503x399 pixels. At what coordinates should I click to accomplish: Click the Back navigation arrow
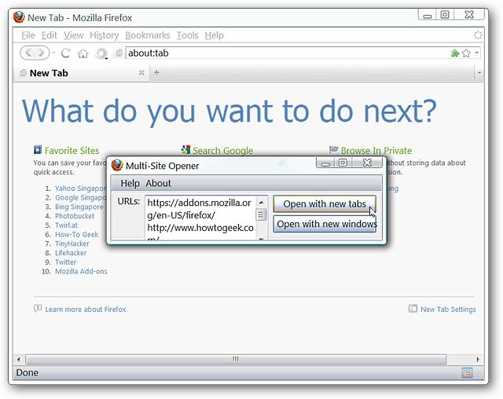(x=28, y=53)
